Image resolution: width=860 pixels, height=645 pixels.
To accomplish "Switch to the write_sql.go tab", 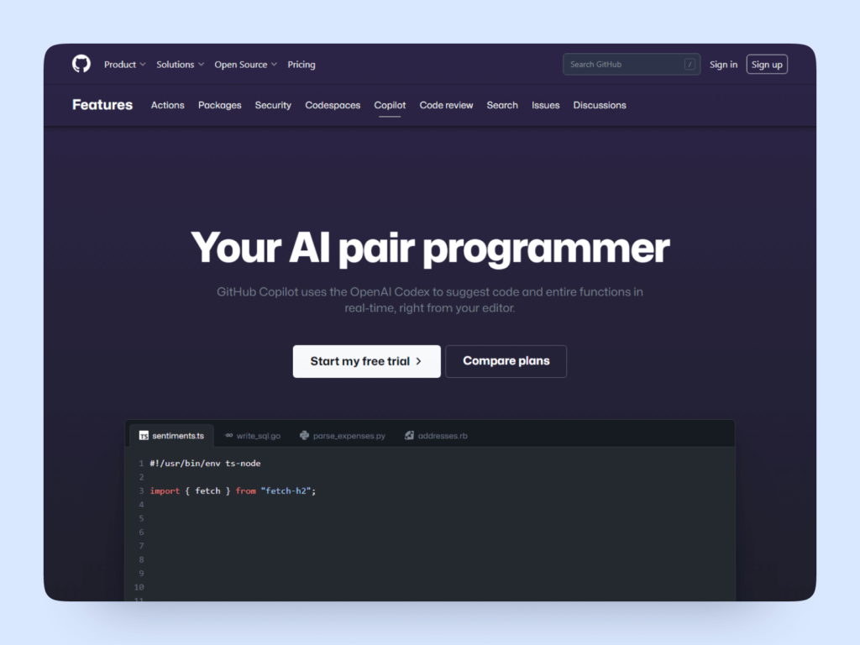I will pos(258,435).
